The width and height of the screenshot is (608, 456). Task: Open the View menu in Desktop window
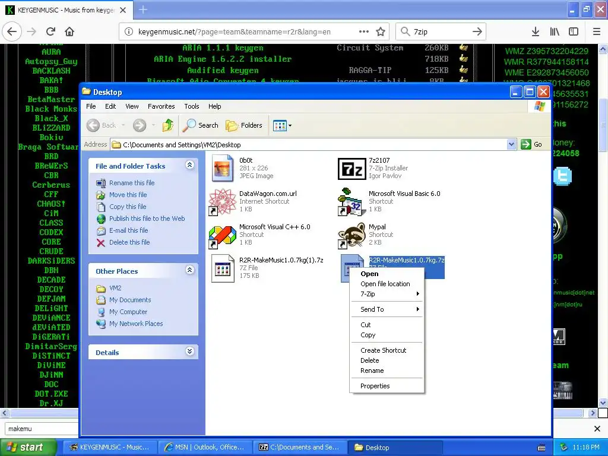(x=132, y=106)
